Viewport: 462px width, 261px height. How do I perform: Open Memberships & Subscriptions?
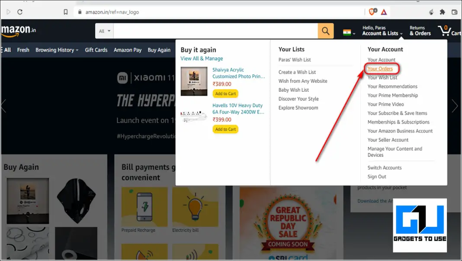[x=398, y=122]
